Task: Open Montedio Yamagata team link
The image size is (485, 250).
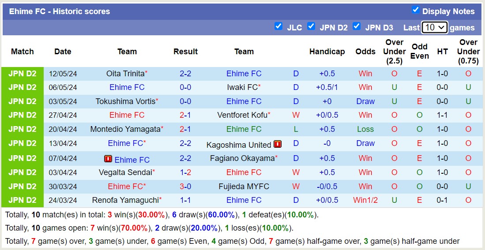Action: click(125, 129)
